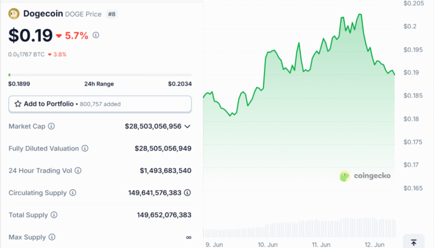Click the DOGE Price label
The width and height of the screenshot is (434, 248).
pos(83,14)
